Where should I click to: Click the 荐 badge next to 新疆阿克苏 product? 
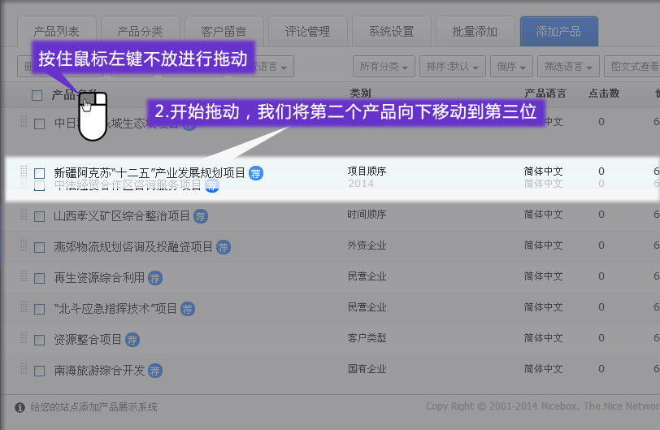click(x=256, y=172)
